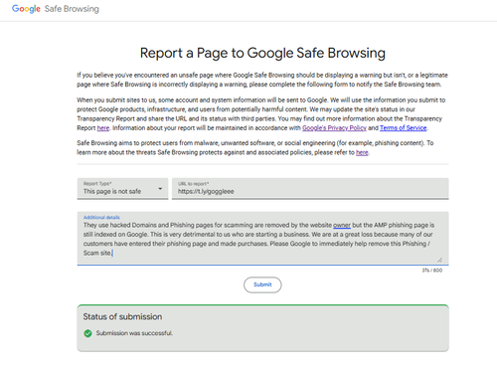This screenshot has height=373, width=497.
Task: Follow the threats policies 'here' link
Action: tap(362, 152)
